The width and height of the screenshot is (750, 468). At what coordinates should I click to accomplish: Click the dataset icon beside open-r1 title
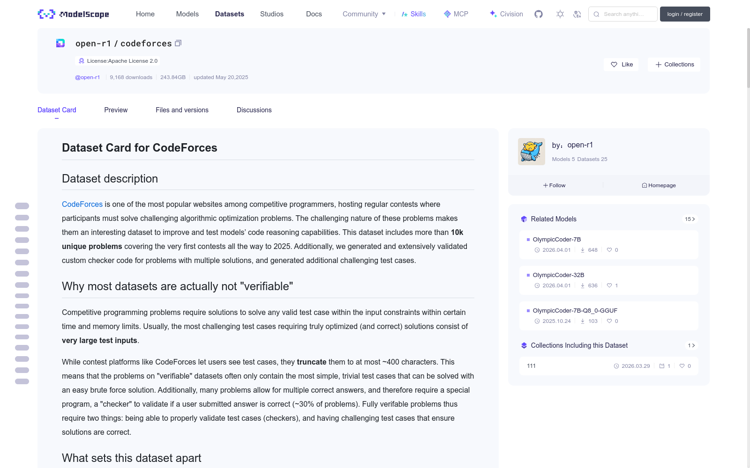60,43
